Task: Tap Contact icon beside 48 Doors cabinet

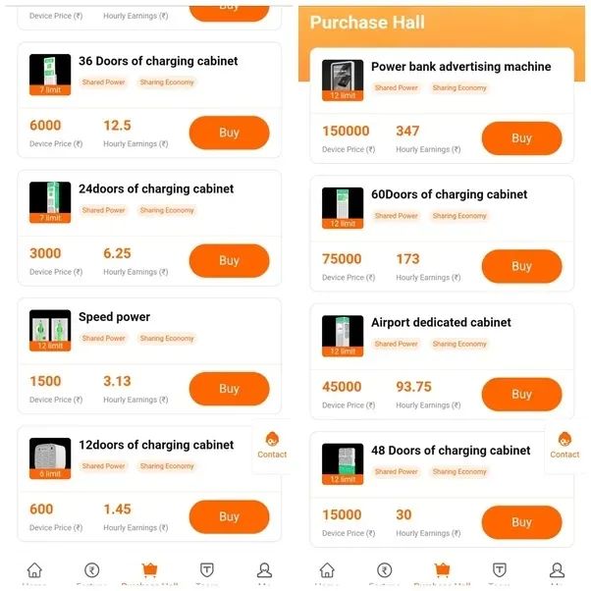Action: pyautogui.click(x=564, y=445)
